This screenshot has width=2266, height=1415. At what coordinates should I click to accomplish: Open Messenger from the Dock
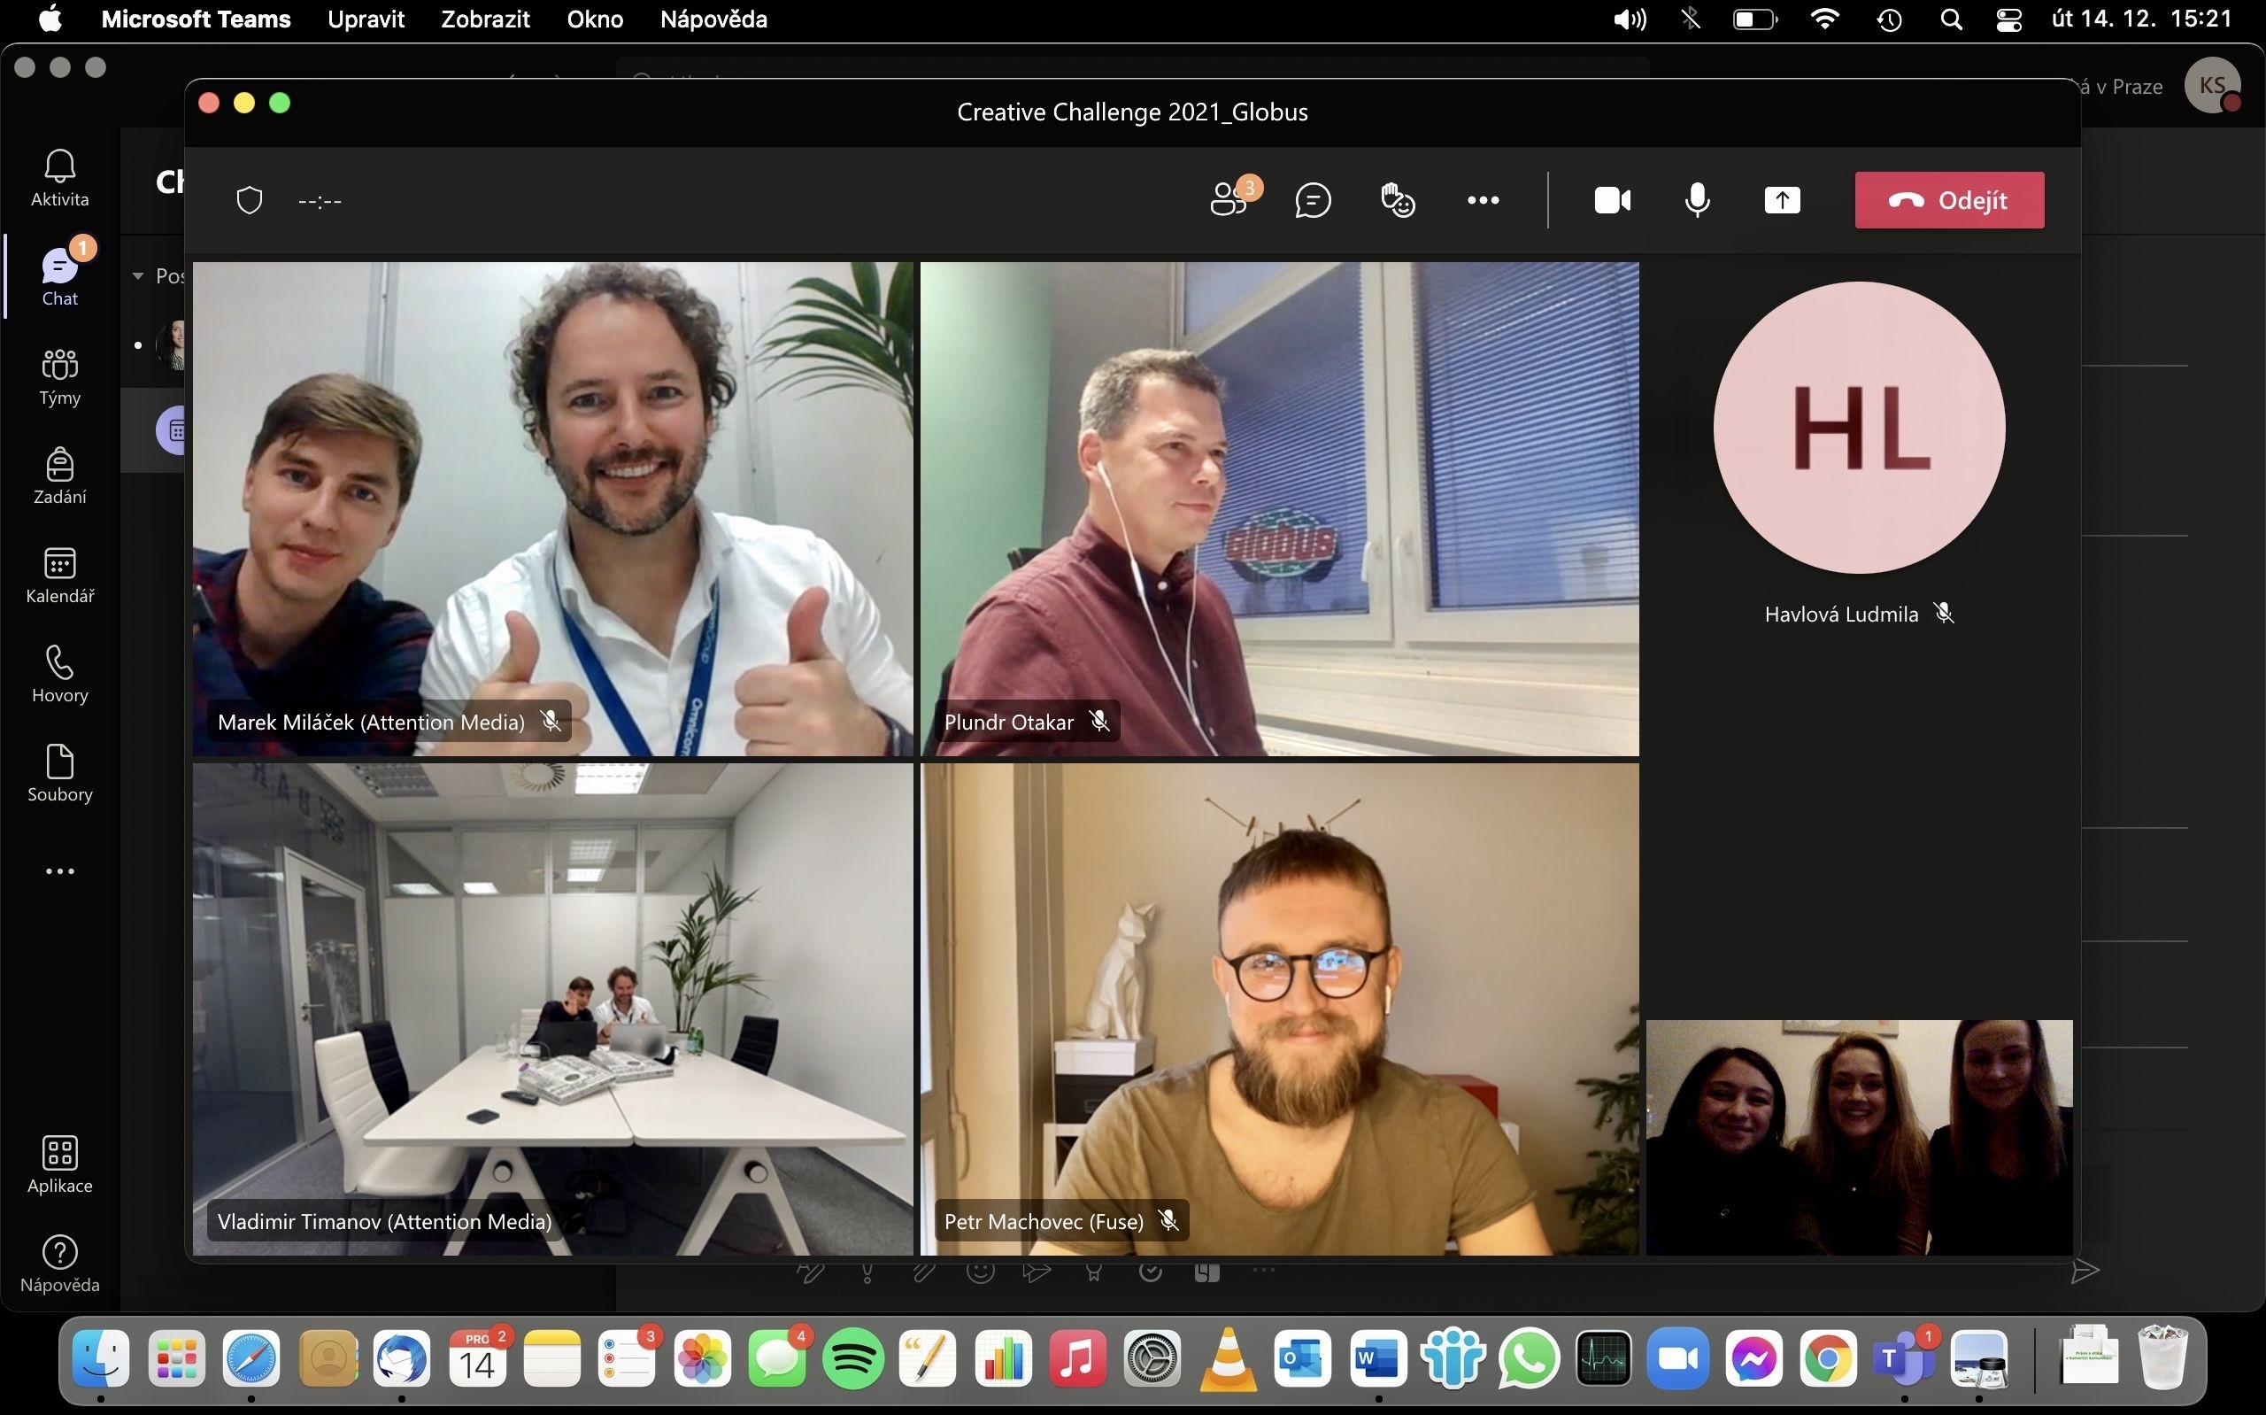tap(1753, 1358)
